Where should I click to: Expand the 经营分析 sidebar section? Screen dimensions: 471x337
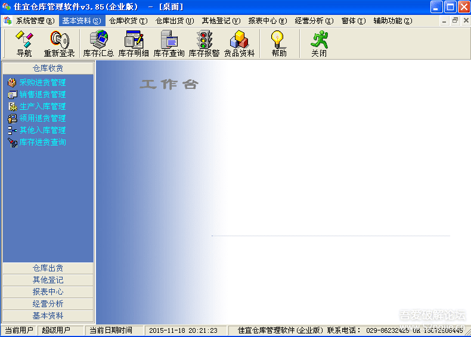click(x=48, y=304)
